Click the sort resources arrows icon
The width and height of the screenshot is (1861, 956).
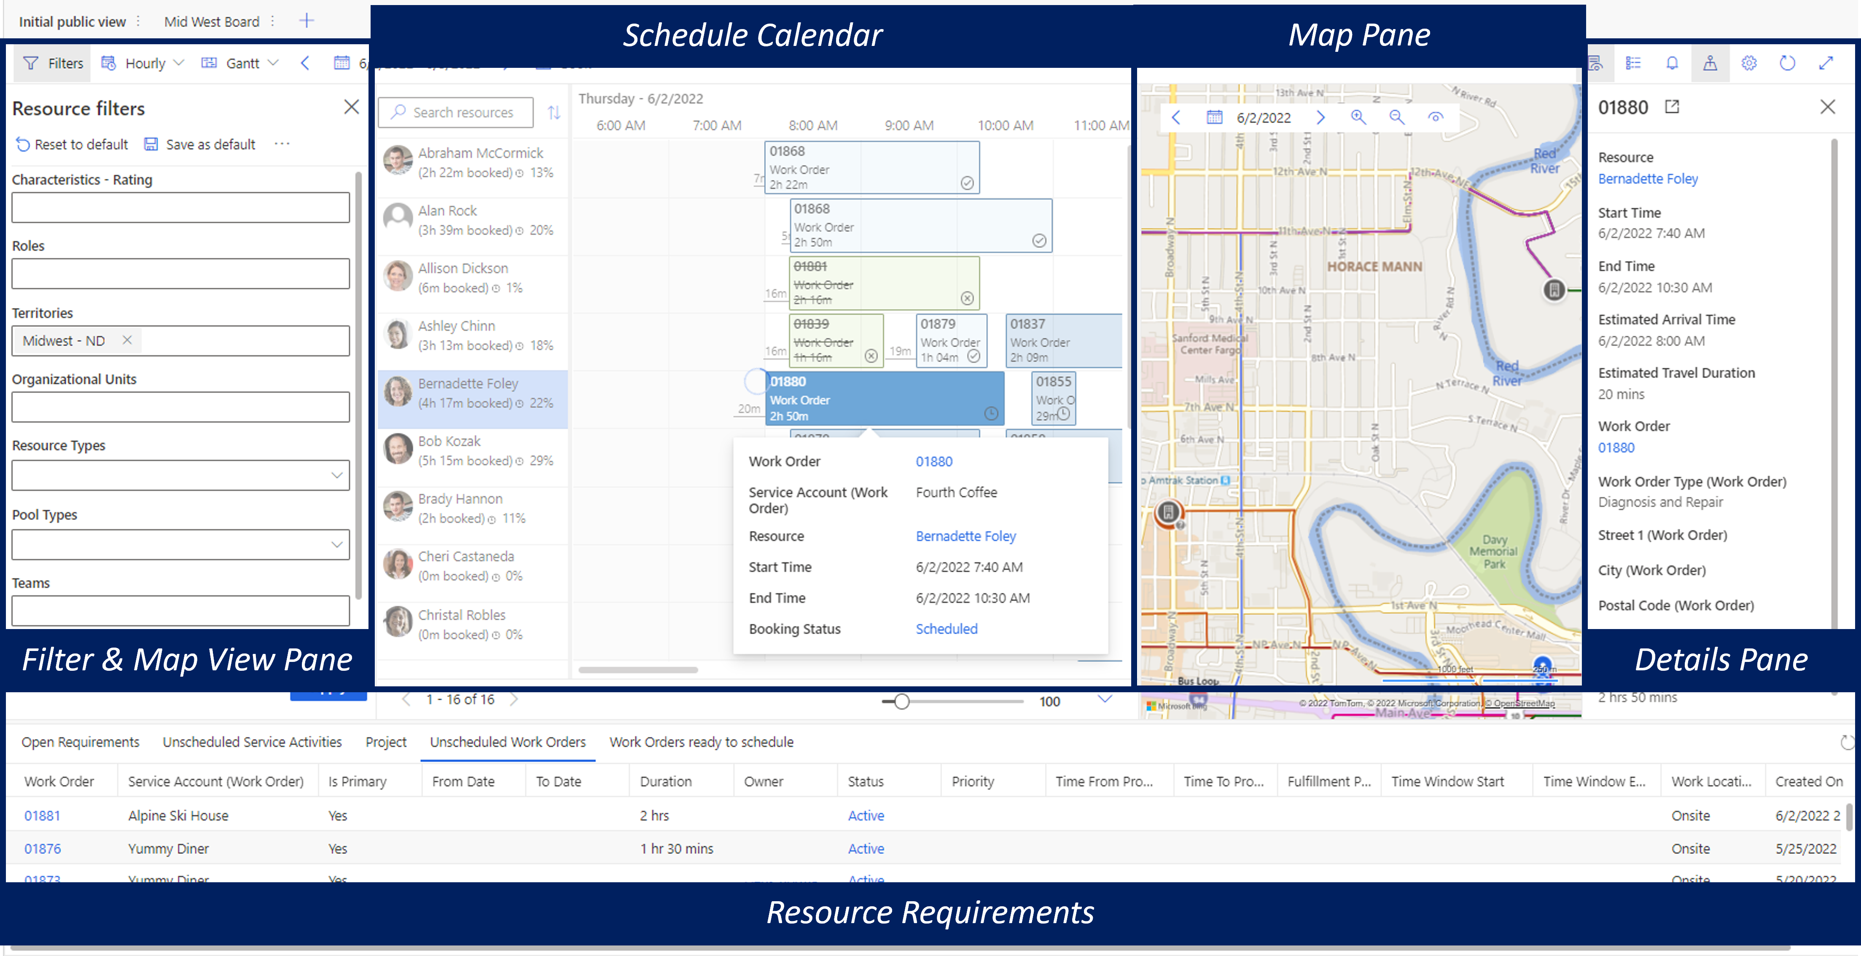554,112
